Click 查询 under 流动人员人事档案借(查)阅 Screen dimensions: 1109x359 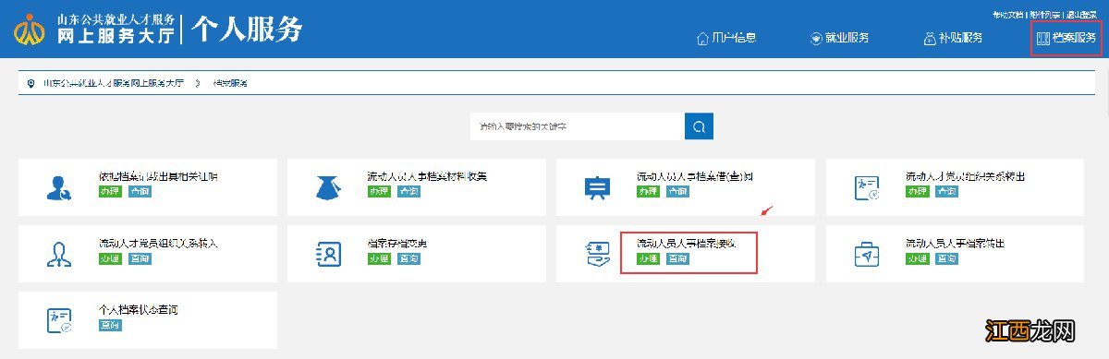(x=677, y=191)
